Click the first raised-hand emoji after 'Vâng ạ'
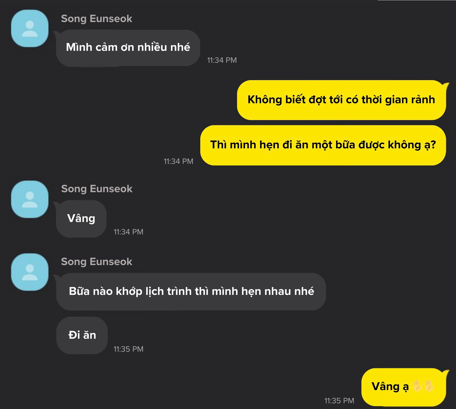The image size is (456, 409). pyautogui.click(x=418, y=386)
